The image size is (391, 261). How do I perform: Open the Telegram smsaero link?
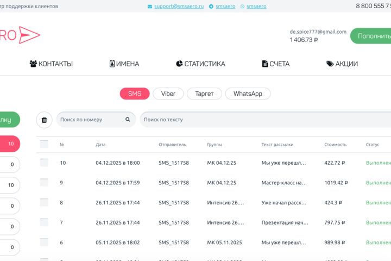(225, 7)
